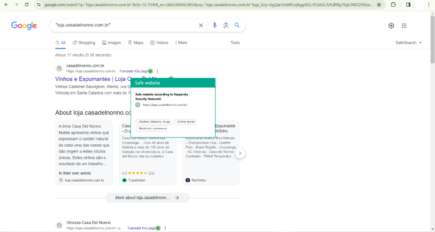Translate the first result page
435x232 pixels.
134,72
